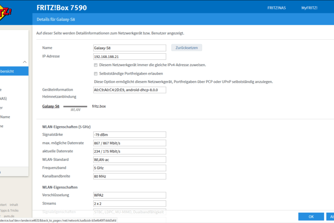This screenshot has height=223, width=334.
Task: Click the WLAN-Eigenschaften (5 GHz) heading
Action: [x=66, y=127]
